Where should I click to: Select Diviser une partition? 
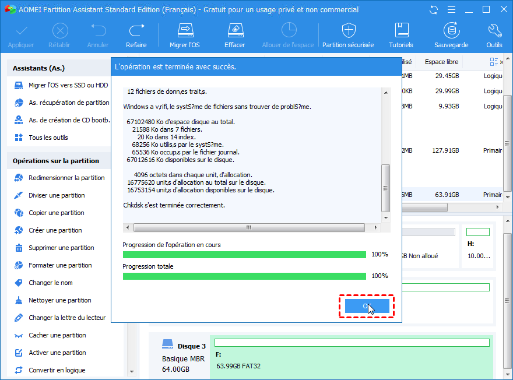coord(50,196)
